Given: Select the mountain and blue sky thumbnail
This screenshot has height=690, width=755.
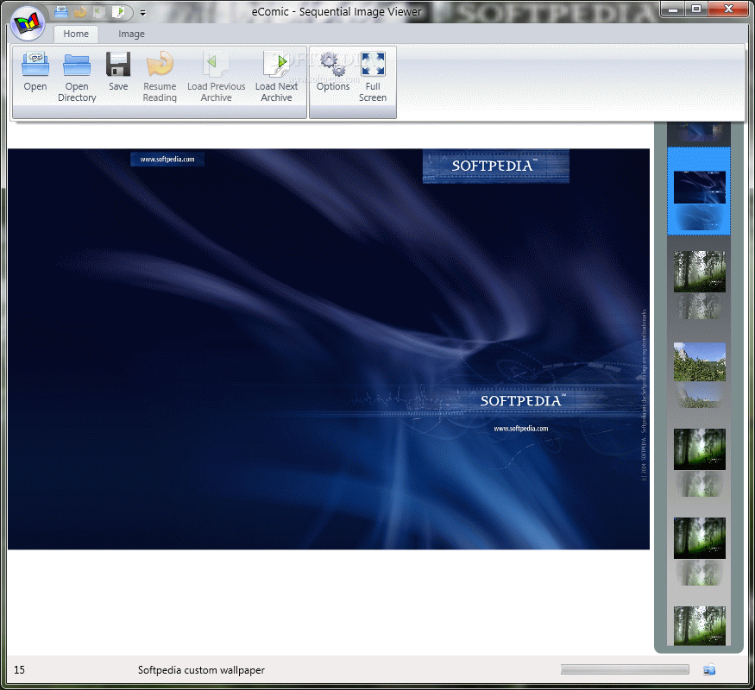Looking at the screenshot, I should click(x=700, y=362).
